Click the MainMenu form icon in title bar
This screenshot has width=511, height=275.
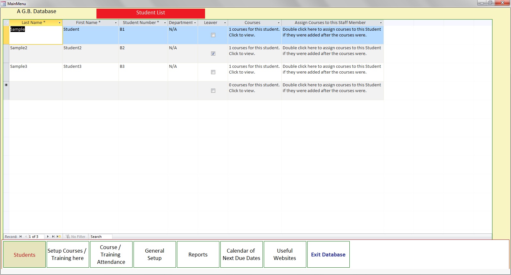[x=3, y=4]
